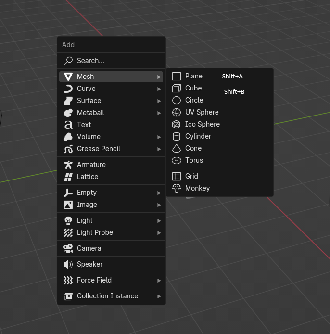
Task: Choose the Text label
Action: tap(84, 125)
